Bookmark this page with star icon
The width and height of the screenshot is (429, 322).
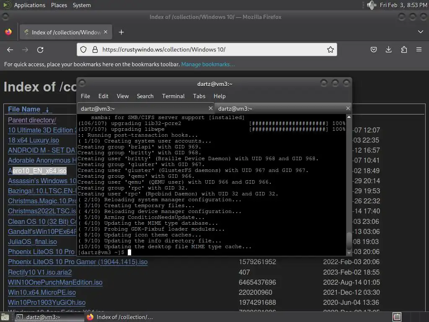click(331, 49)
